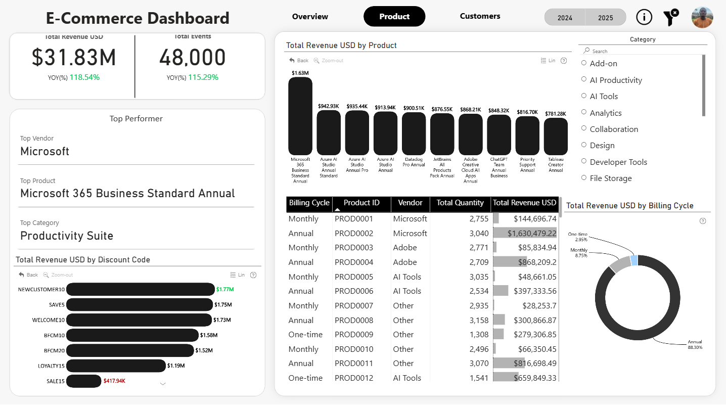This screenshot has height=408, width=726.
Task: Open help icon in Discount Code chart
Action: 253,275
